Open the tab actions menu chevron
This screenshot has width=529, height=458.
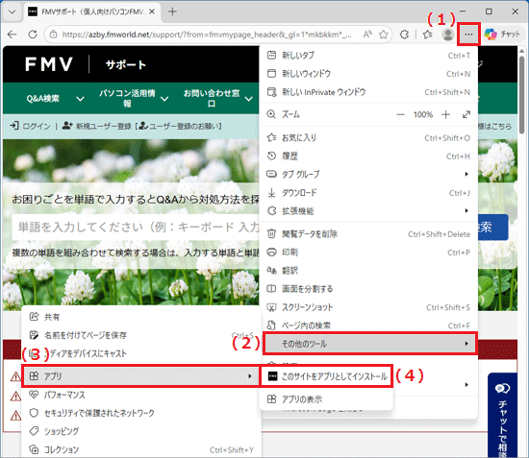(x=13, y=12)
